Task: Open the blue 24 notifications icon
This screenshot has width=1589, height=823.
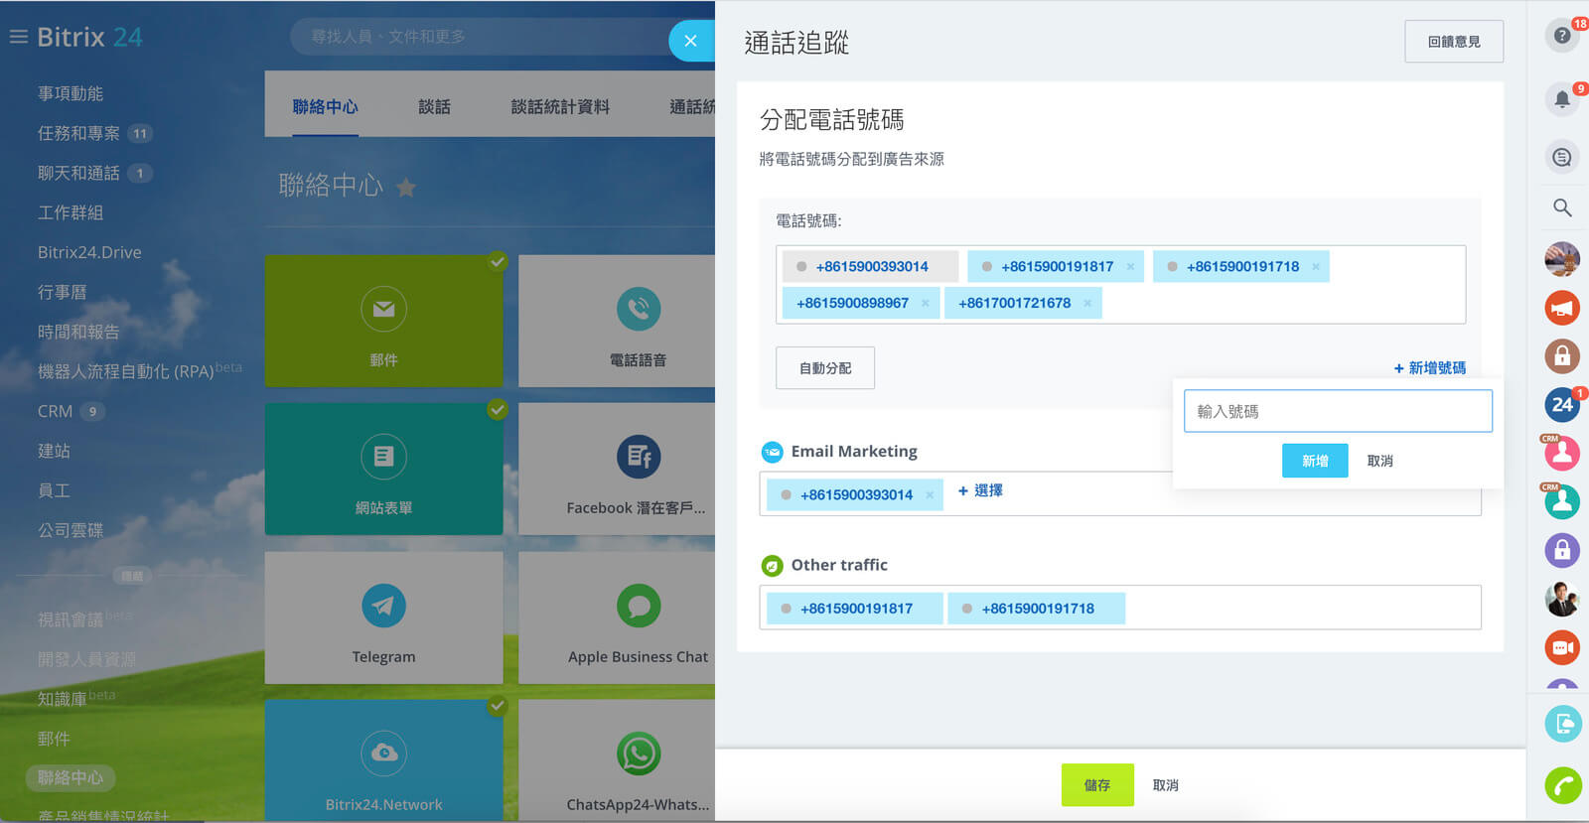Action: [1562, 405]
